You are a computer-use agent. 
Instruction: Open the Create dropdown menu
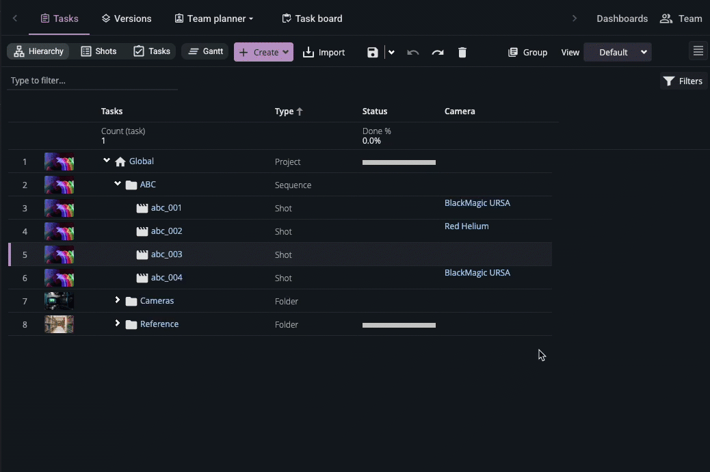pos(263,51)
